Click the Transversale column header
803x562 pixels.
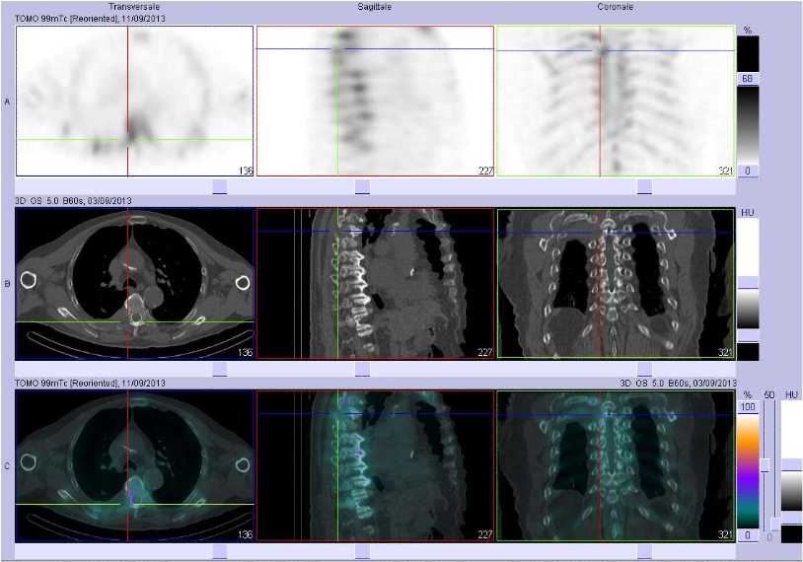134,7
